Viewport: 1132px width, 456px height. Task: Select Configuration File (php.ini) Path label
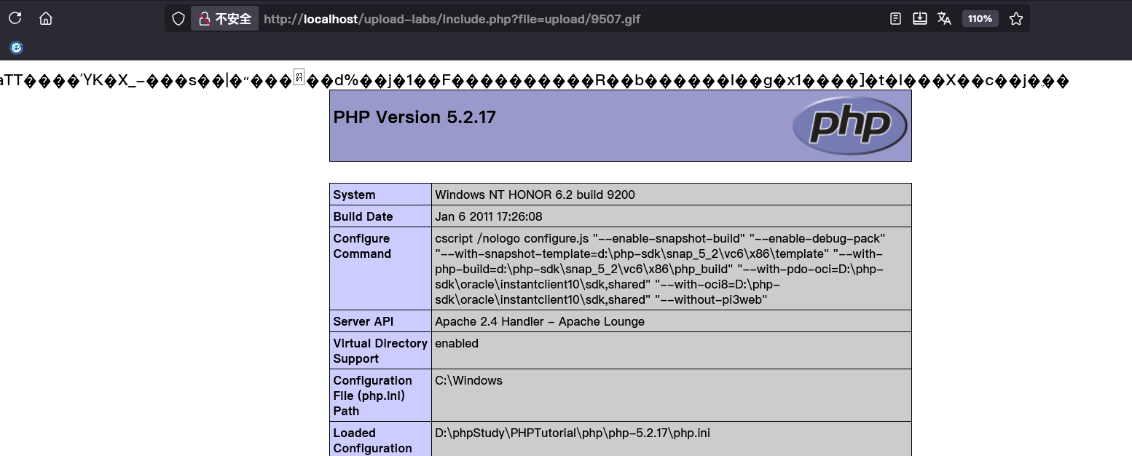click(373, 396)
